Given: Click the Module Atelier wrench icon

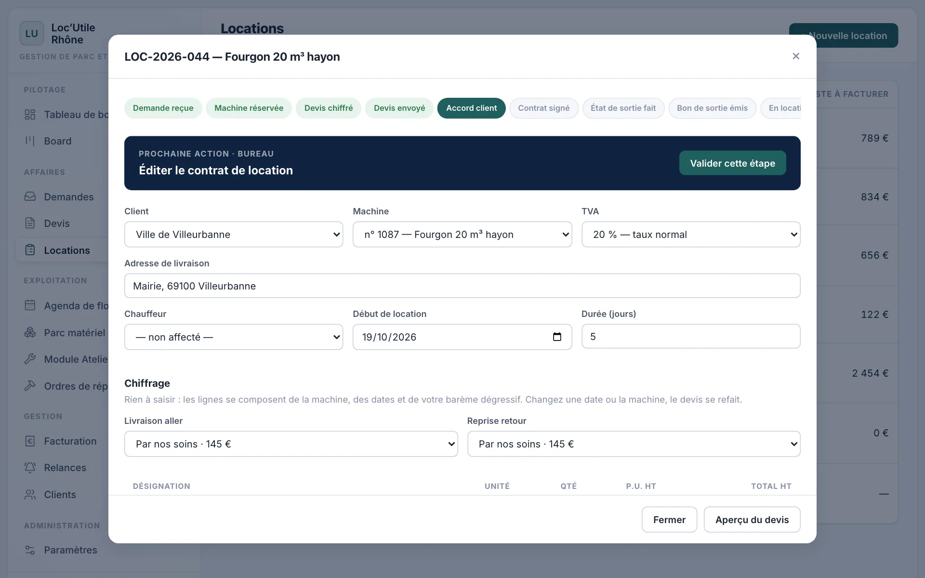Looking at the screenshot, I should coord(30,359).
